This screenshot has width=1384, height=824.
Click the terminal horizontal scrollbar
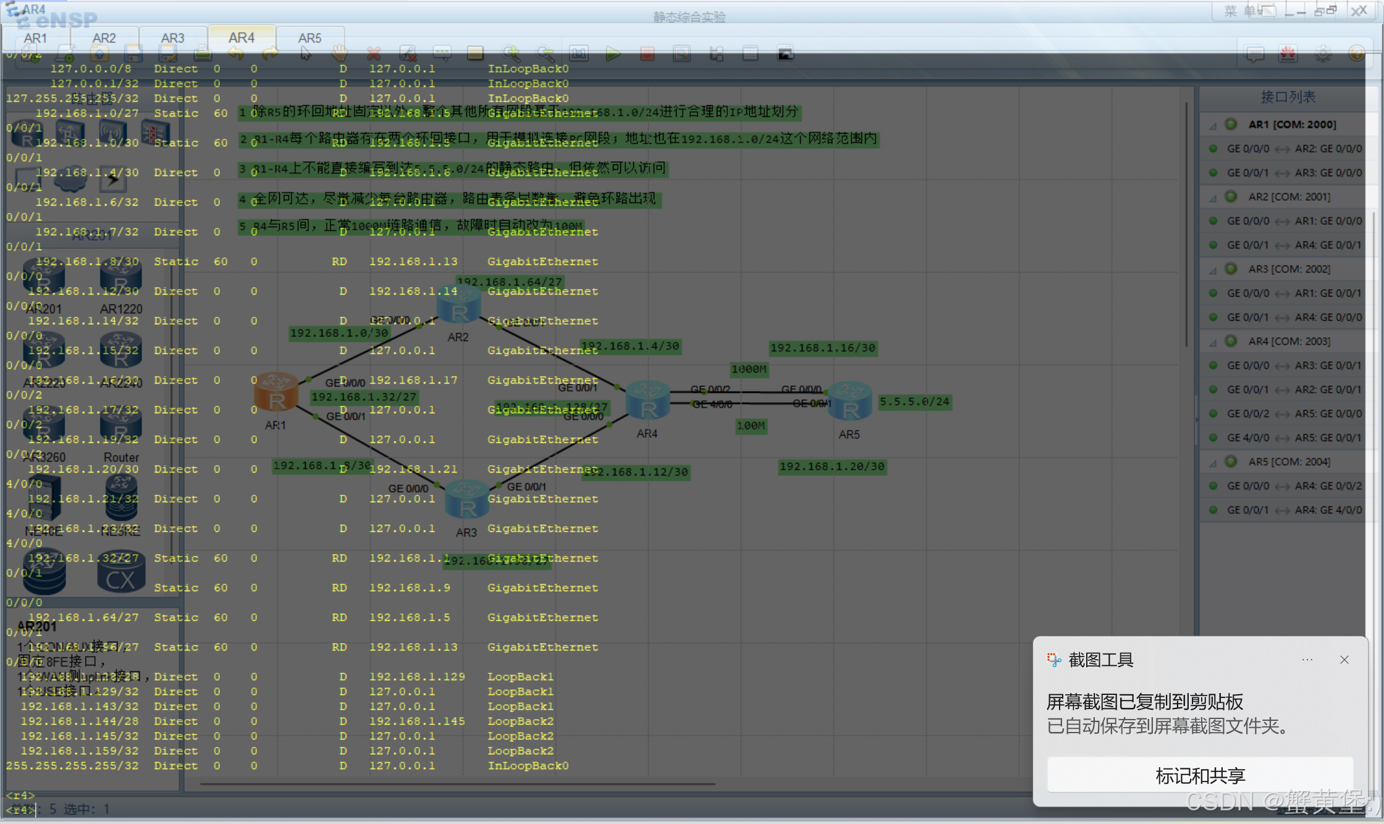click(x=457, y=784)
